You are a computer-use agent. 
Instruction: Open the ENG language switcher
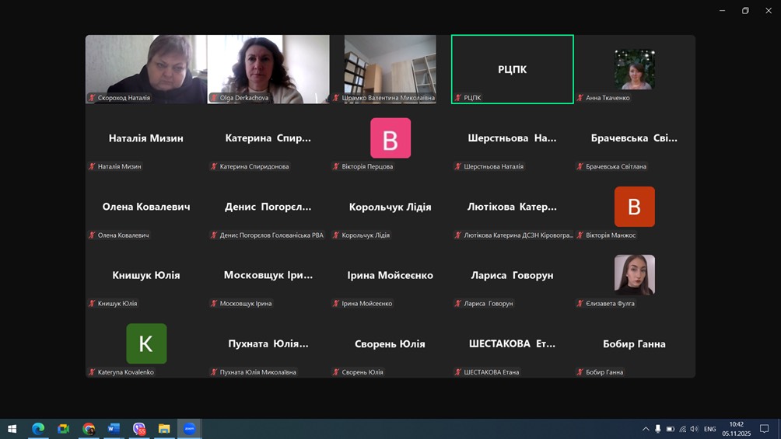pyautogui.click(x=709, y=429)
